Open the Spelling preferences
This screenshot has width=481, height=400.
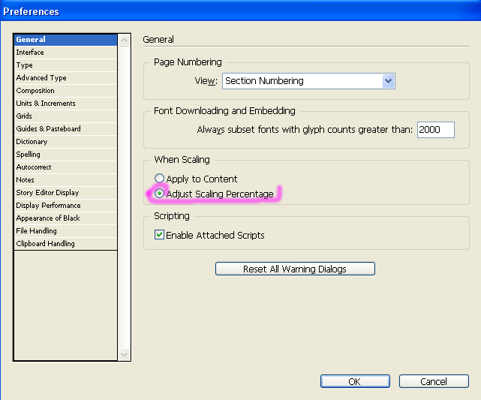tap(65, 155)
